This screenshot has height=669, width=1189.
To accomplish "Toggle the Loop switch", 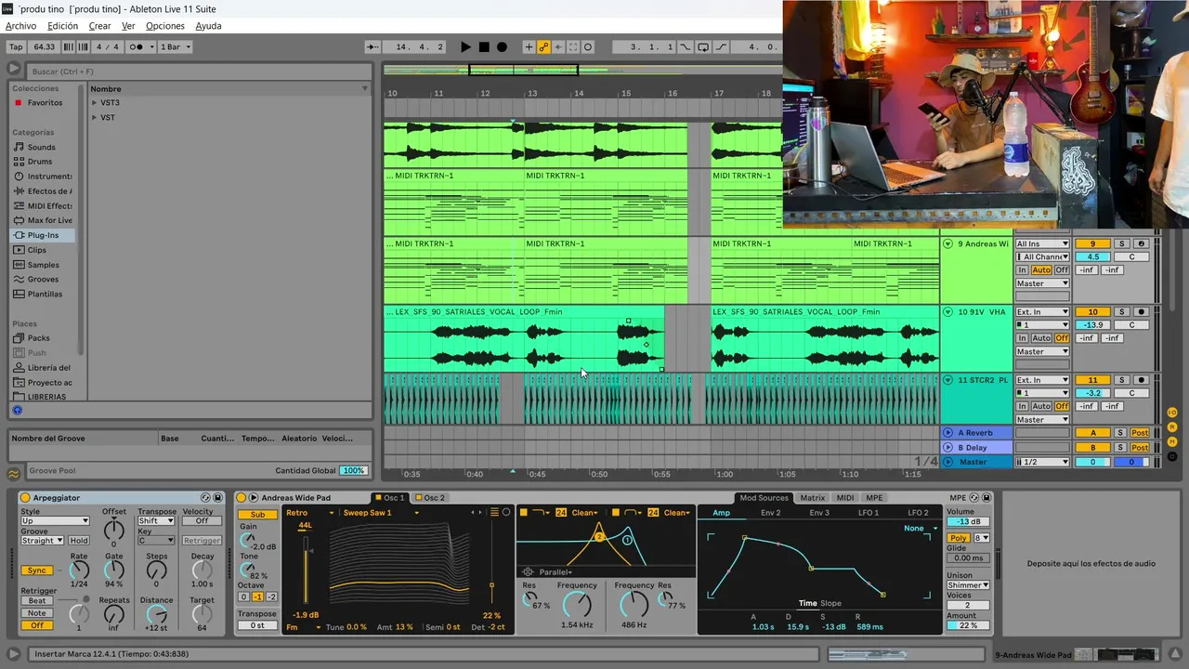I will point(703,46).
